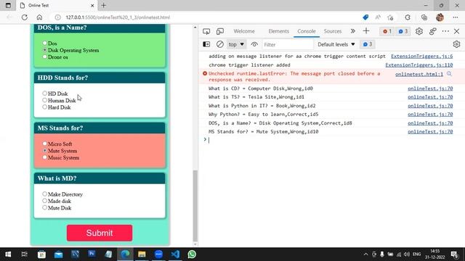Focus the console Filter field
This screenshot has width=465, height=261.
[288, 45]
